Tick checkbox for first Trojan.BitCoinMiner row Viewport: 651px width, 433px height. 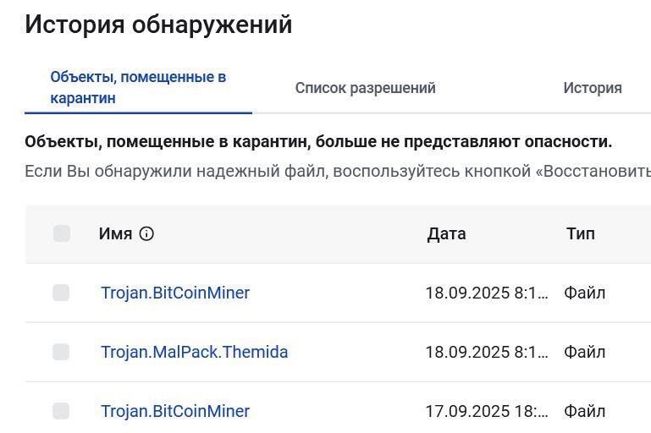tap(61, 293)
